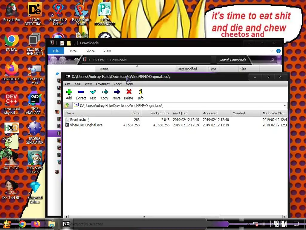The image size is (306, 230).
Task: Extract files using the Extract toolbar icon
Action: tap(81, 94)
